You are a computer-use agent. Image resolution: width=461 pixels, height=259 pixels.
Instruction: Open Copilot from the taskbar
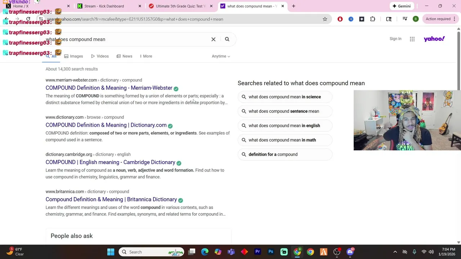[218, 252]
